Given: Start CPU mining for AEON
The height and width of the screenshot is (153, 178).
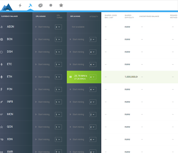Looking at the screenshot, I should tap(43, 27).
